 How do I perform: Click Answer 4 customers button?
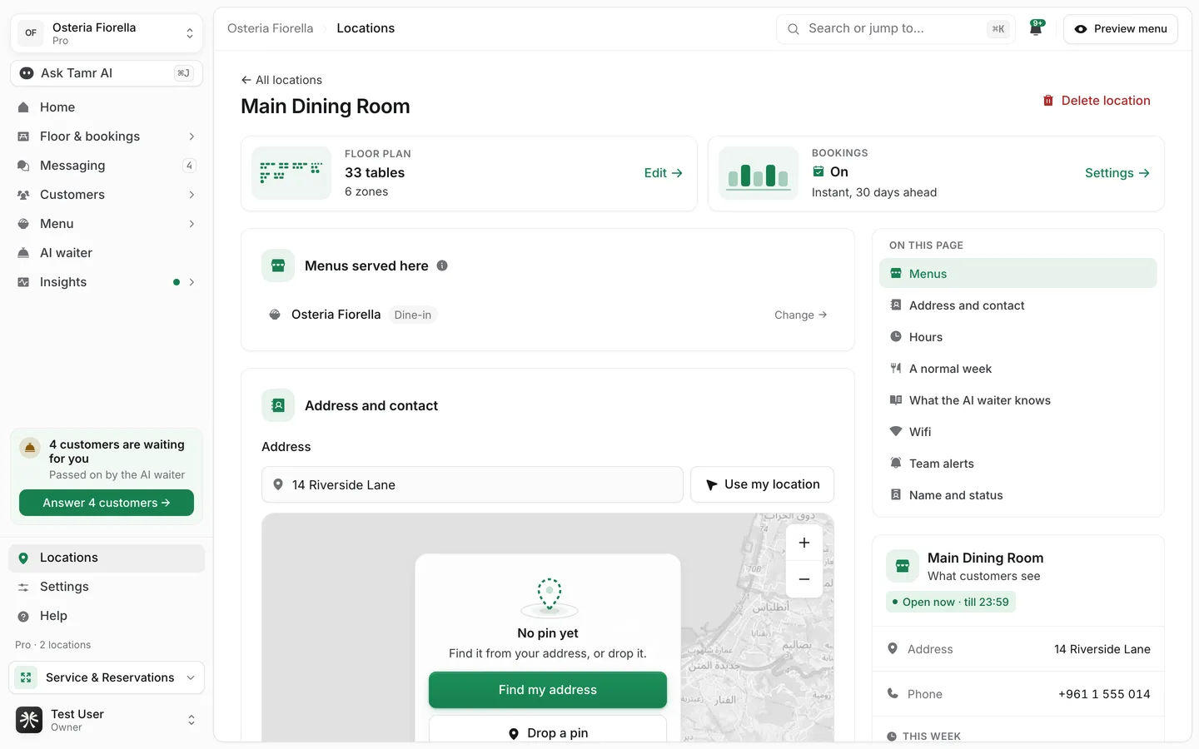tap(107, 503)
